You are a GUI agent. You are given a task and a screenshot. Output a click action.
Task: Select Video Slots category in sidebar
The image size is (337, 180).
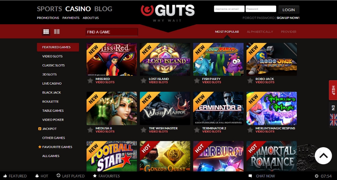tap(52, 56)
